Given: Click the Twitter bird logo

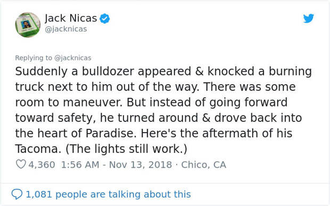Looking at the screenshot, I should (x=309, y=18).
